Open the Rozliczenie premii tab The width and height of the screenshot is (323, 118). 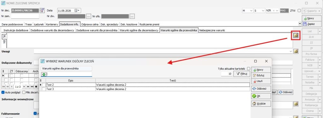(x=149, y=24)
